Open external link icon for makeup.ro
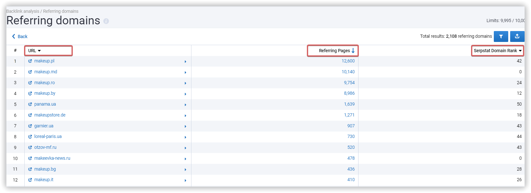Screen dimensions: 531x193 point(30,83)
